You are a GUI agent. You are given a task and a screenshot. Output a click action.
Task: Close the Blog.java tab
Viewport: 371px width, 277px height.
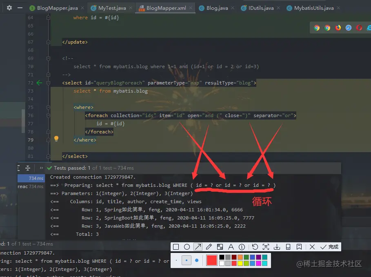[x=233, y=8]
